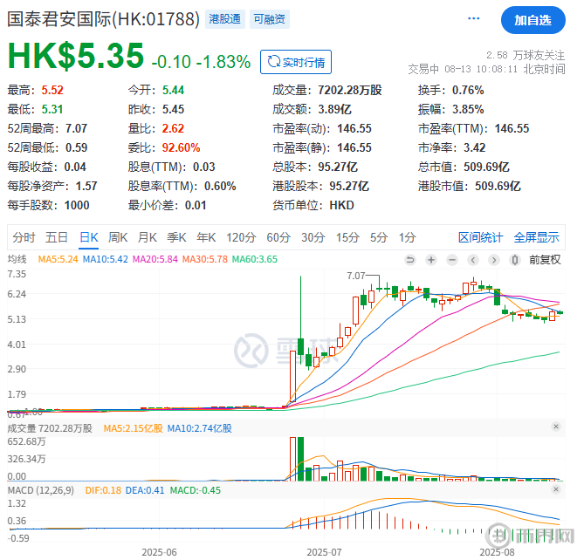The height and width of the screenshot is (560, 584).
Task: Switch to the 周K chart tab
Action: click(118, 237)
